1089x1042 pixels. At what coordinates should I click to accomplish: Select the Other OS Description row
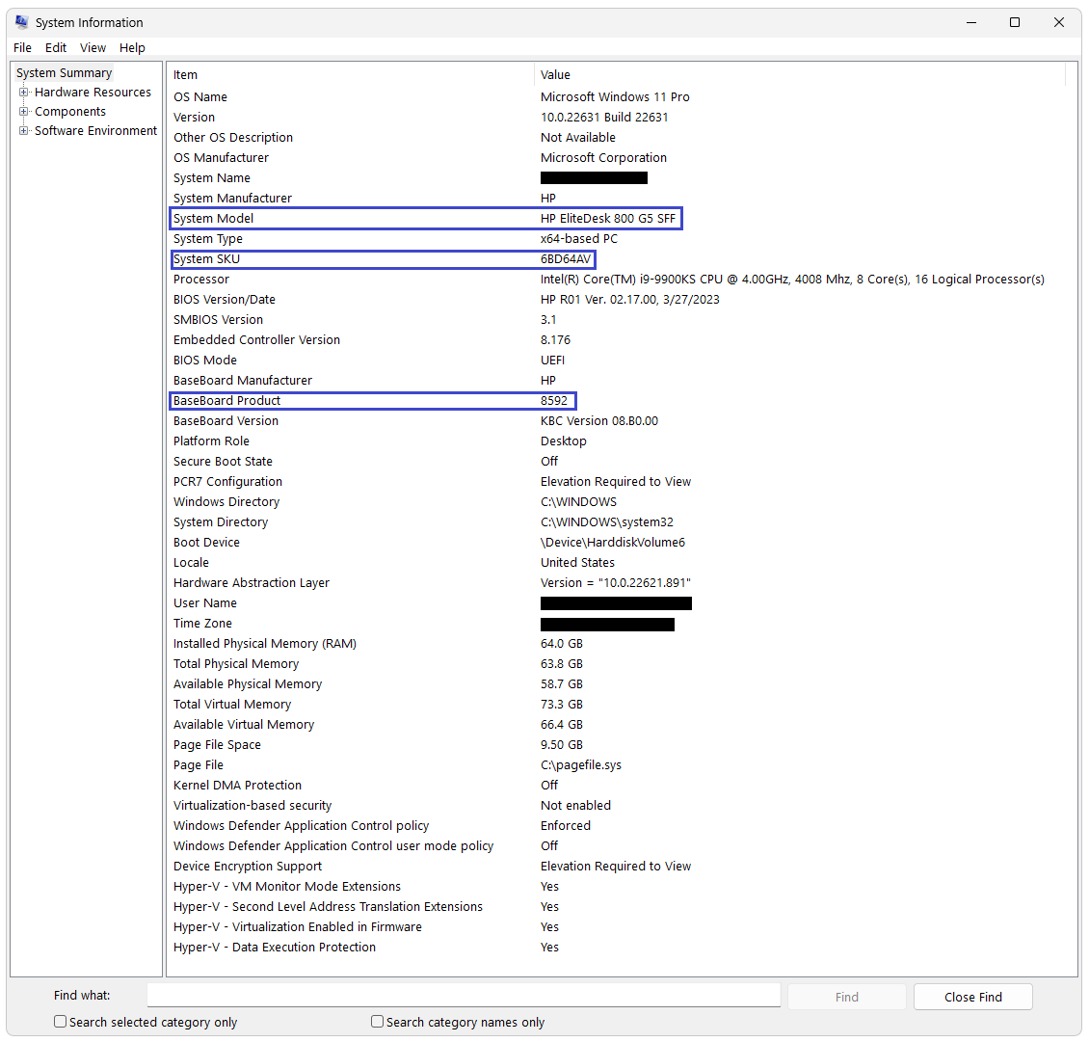click(616, 137)
